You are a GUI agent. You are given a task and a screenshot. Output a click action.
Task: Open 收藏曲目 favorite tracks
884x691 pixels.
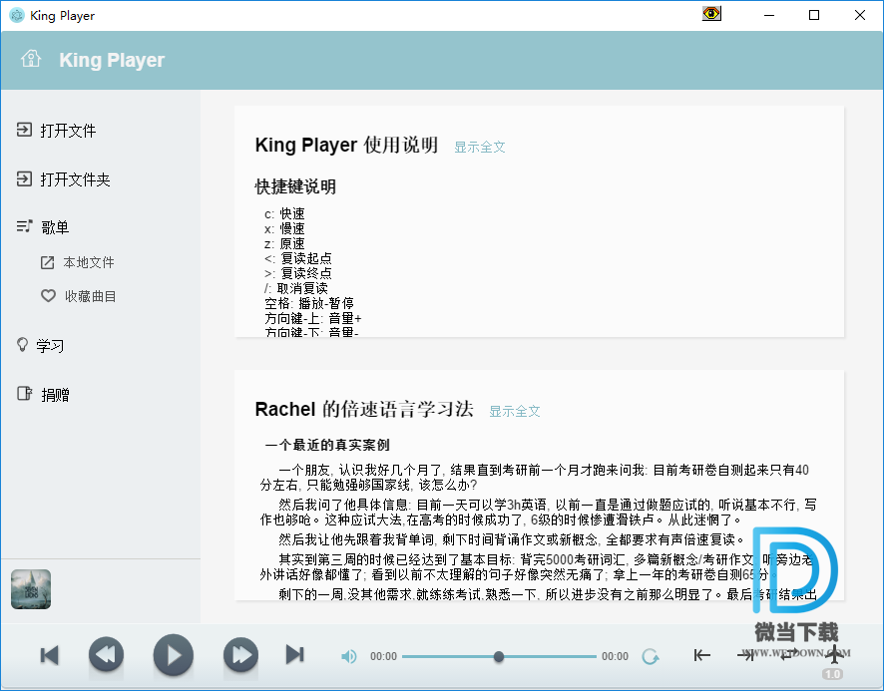click(x=79, y=296)
